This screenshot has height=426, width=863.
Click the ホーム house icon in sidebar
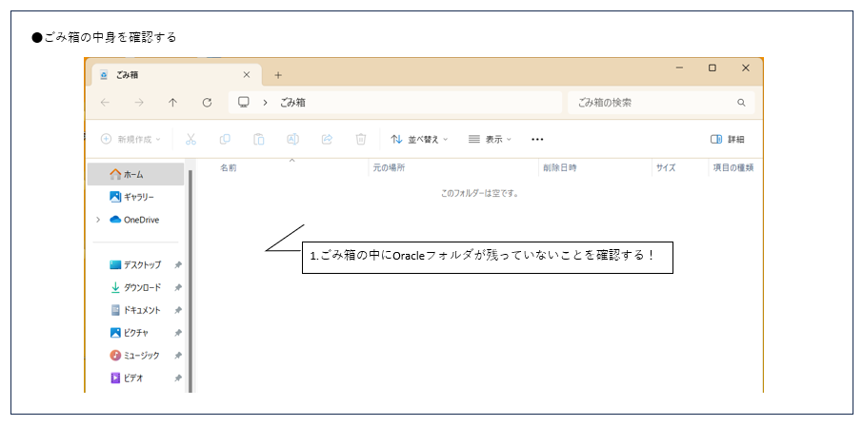pyautogui.click(x=115, y=174)
